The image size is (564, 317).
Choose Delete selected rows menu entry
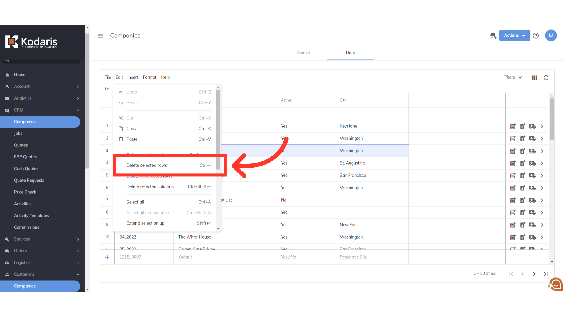click(x=147, y=165)
